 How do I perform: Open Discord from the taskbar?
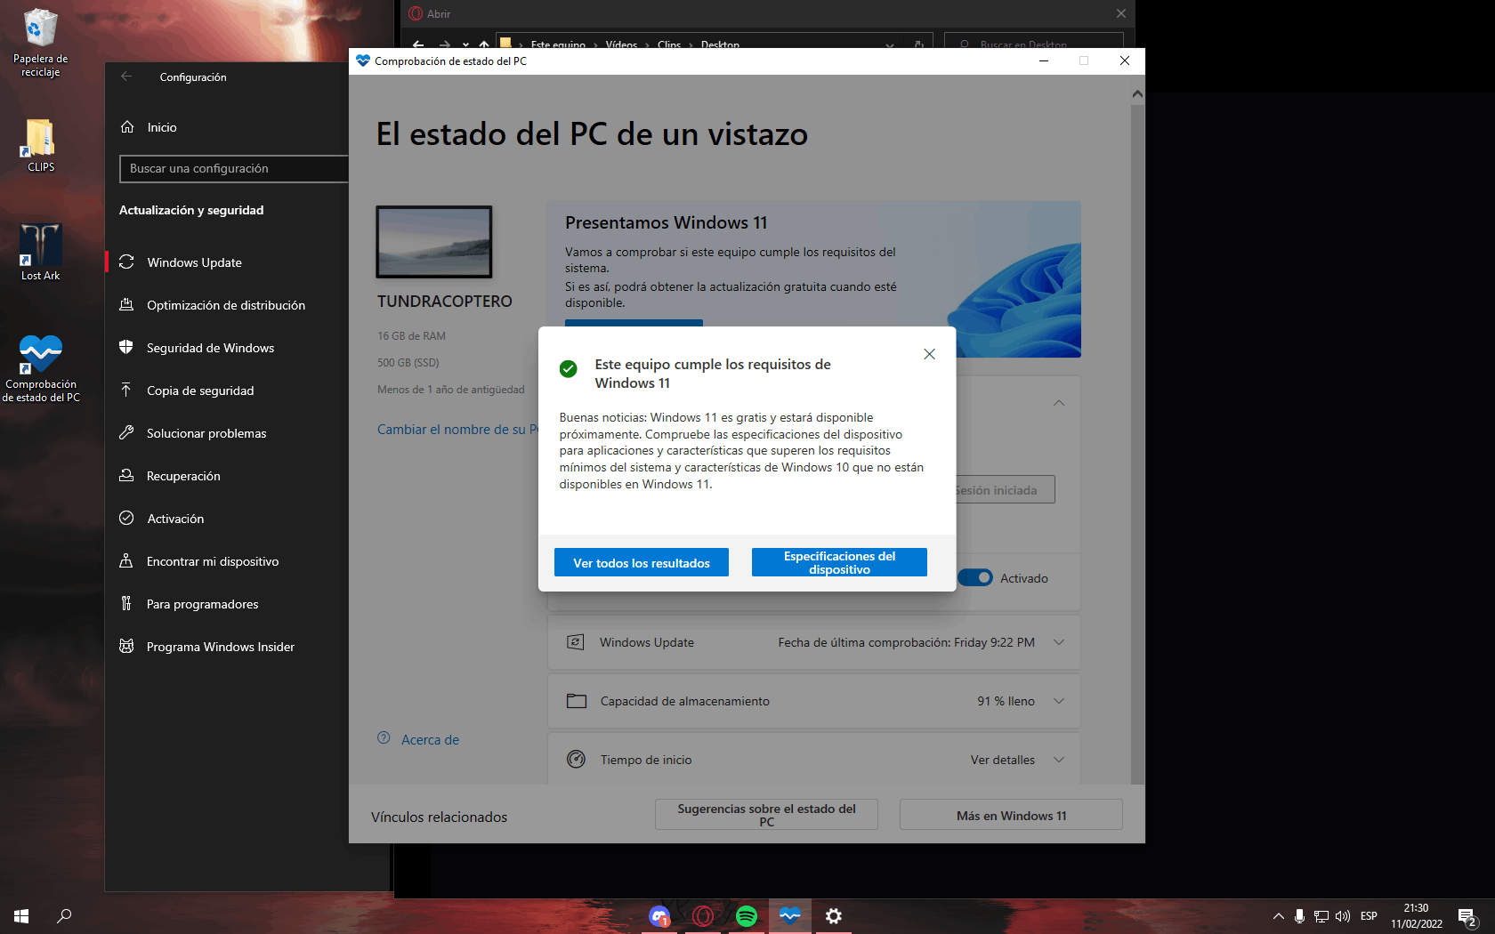tap(659, 915)
